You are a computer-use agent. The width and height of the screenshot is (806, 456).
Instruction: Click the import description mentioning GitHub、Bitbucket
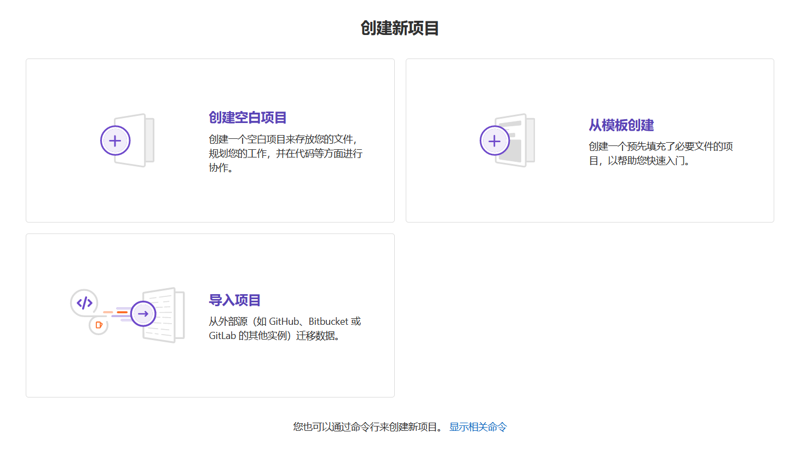pos(285,329)
